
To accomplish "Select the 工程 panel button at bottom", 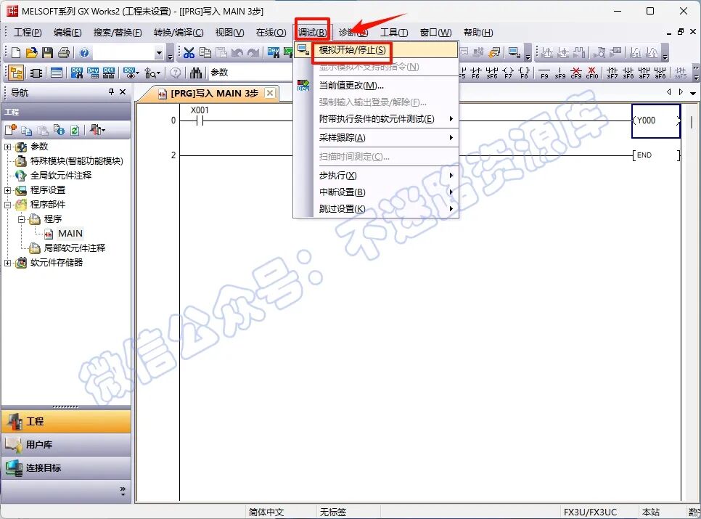I will click(x=66, y=422).
